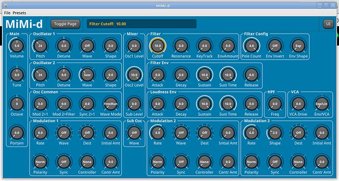Click the Filter Env Attack knob
This screenshot has height=181, width=339.
[x=158, y=75]
